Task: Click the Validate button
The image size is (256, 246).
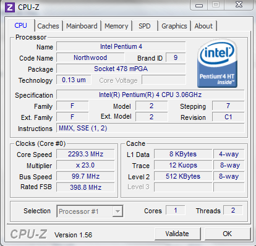Action: (177, 234)
